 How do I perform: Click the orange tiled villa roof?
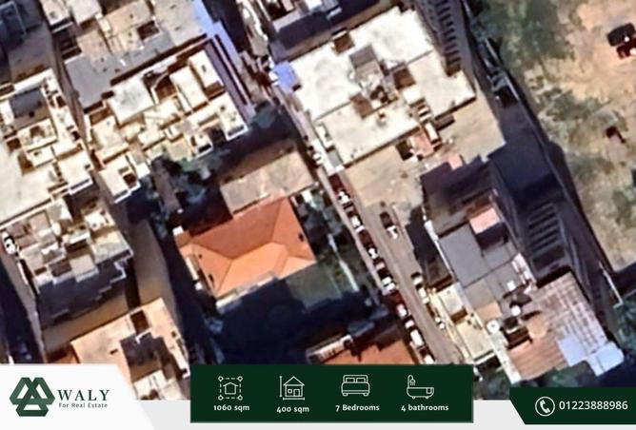248,246
